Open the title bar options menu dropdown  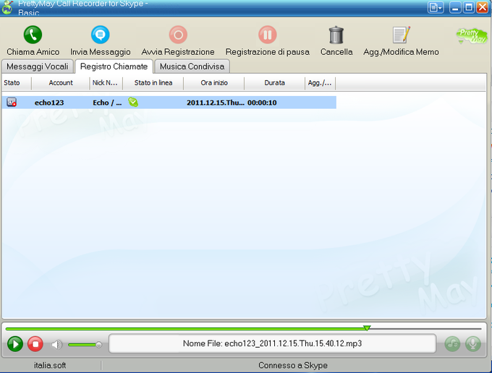[436, 7]
